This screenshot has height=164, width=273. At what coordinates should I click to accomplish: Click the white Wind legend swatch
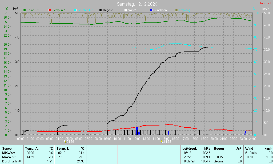(126, 10)
